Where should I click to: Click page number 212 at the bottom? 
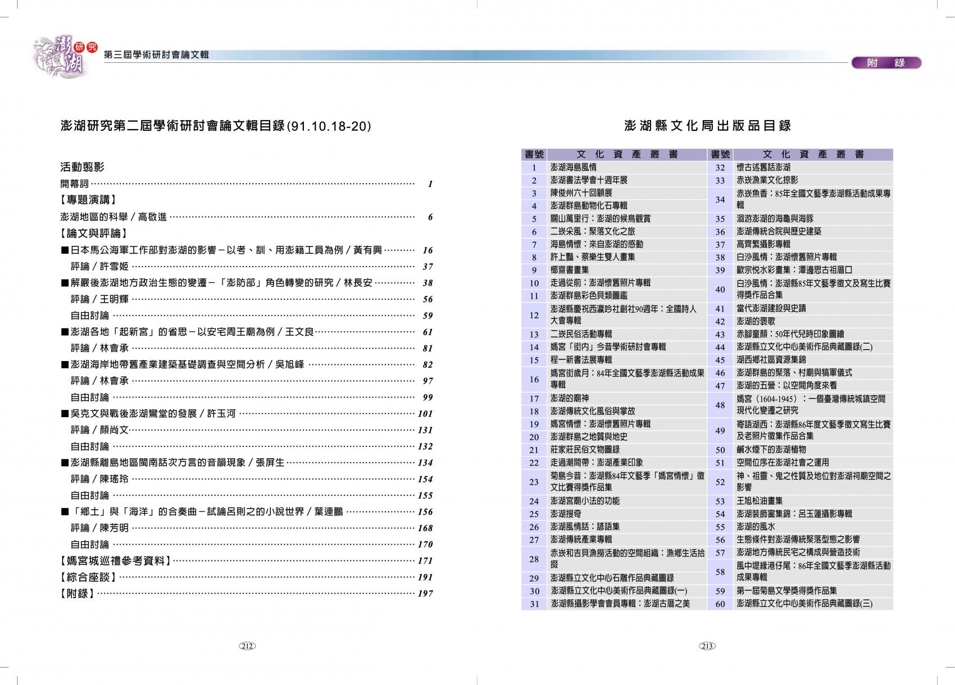(x=247, y=646)
